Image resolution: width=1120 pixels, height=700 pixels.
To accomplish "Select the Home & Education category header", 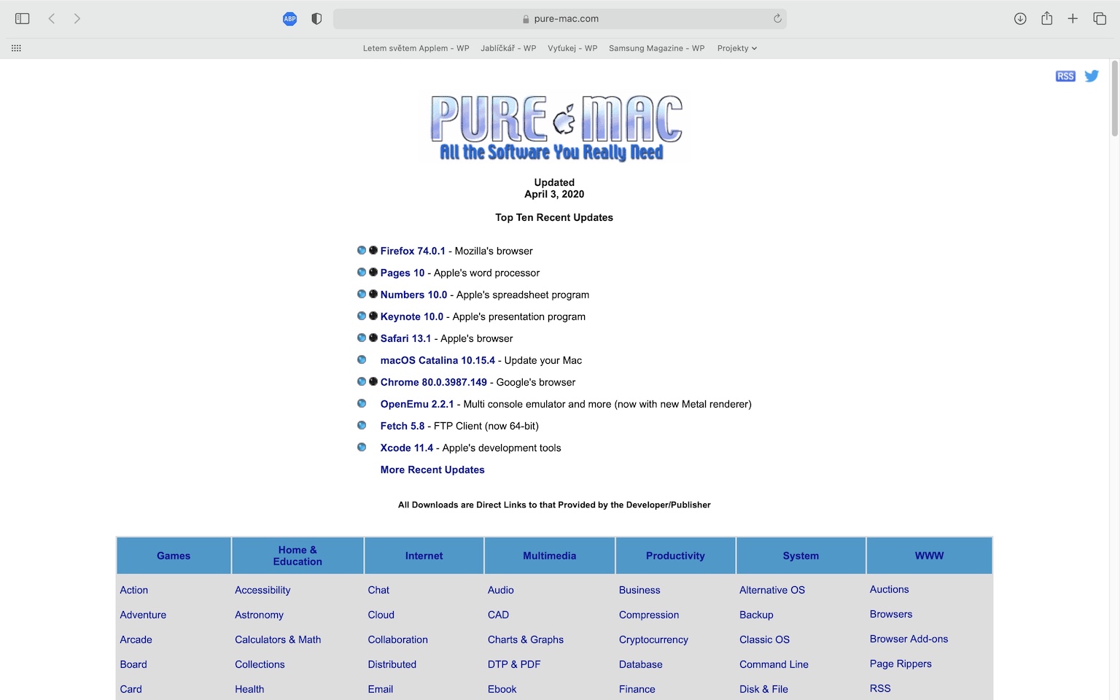I will [x=297, y=556].
